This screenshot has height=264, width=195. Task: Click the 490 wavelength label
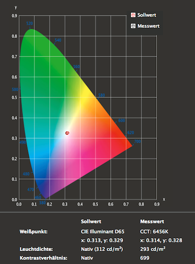(23, 142)
